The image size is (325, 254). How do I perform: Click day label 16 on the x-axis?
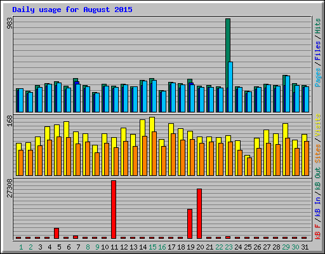tap(162, 247)
